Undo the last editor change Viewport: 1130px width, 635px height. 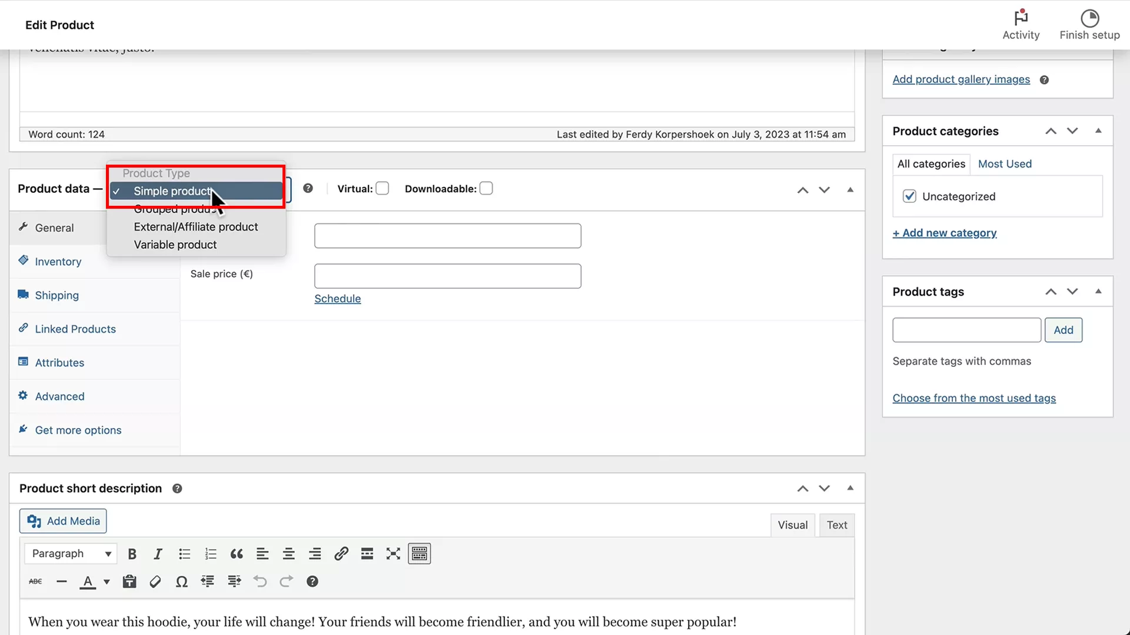260,581
